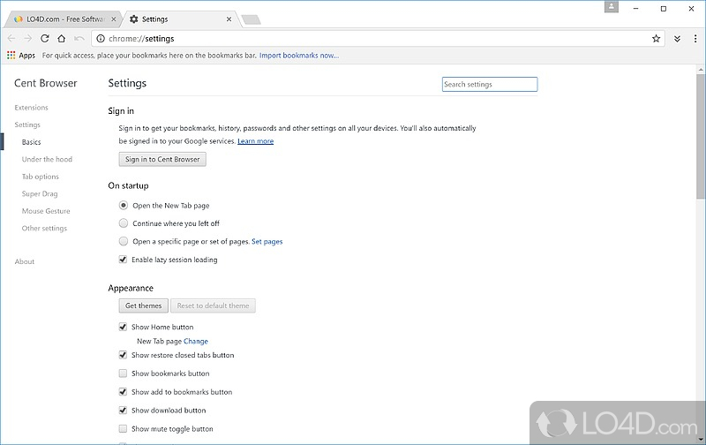Open the downloads chevron button
706x445 pixels.
click(x=677, y=39)
